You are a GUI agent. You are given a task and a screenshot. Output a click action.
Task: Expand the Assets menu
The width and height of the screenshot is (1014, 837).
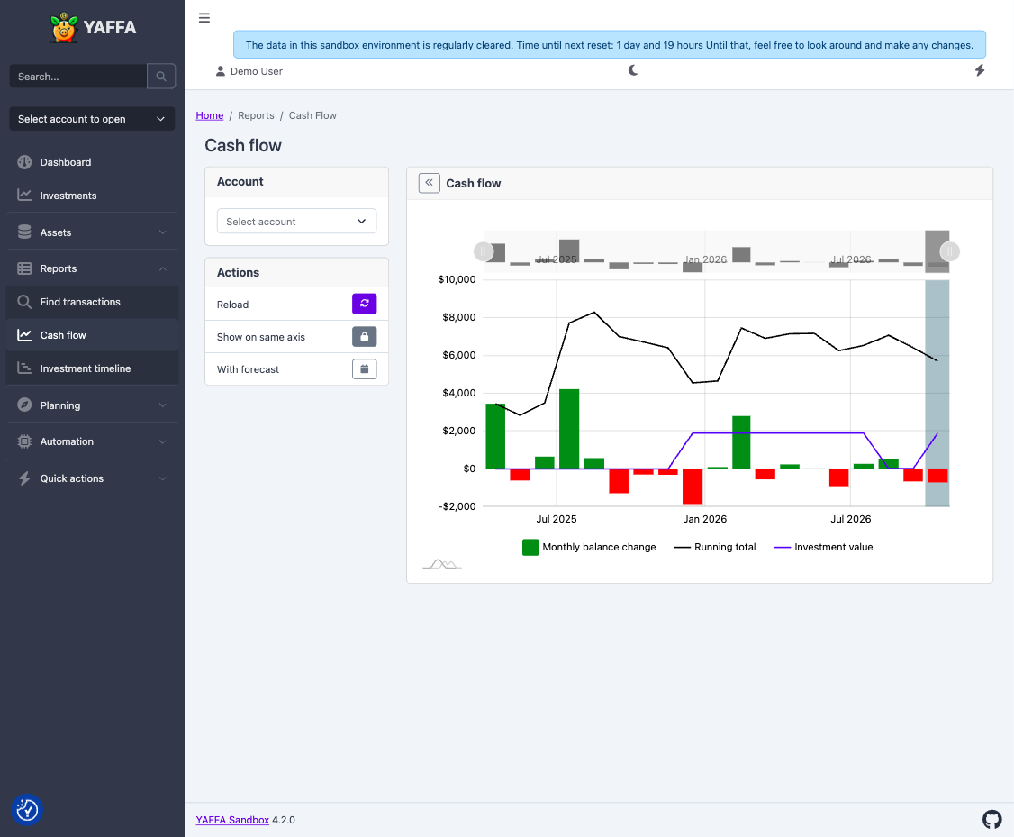(92, 232)
